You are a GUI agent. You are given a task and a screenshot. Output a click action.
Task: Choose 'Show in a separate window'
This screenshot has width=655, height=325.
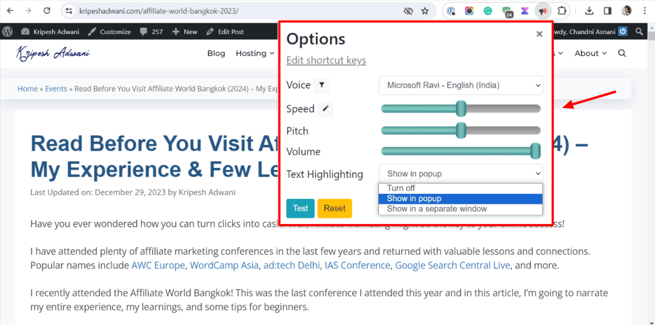(x=460, y=209)
